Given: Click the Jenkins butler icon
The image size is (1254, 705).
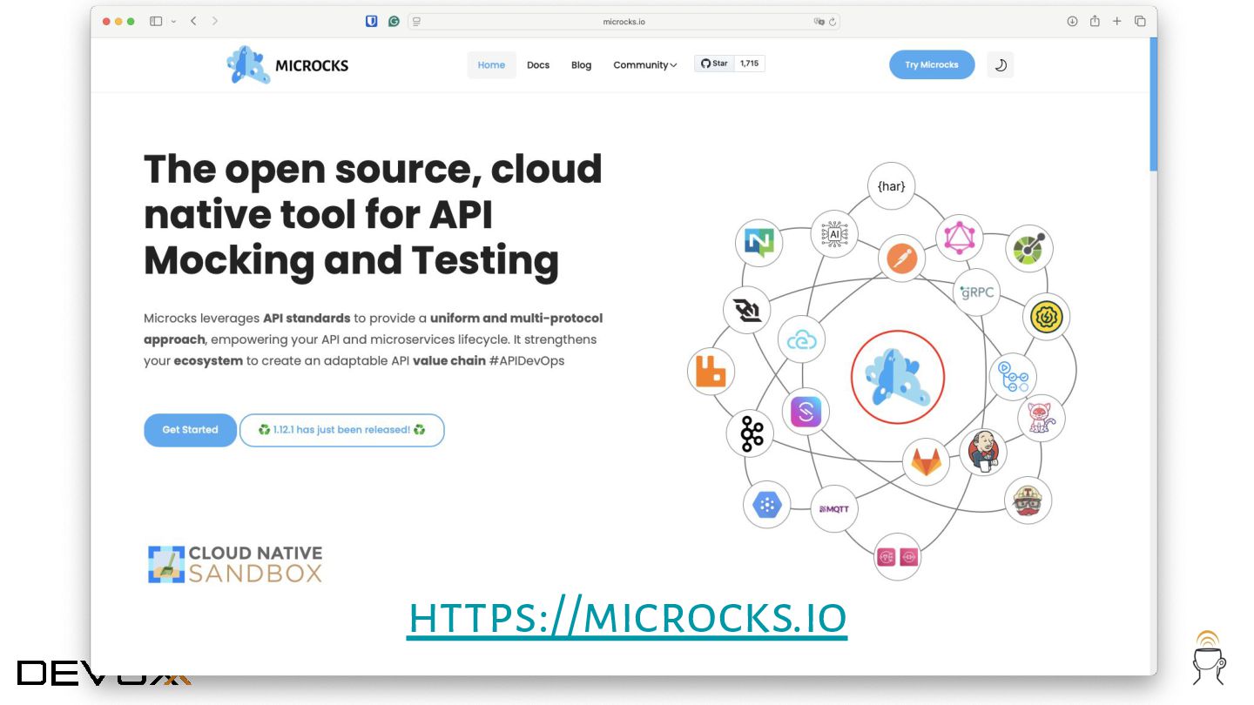Looking at the screenshot, I should click(x=983, y=451).
